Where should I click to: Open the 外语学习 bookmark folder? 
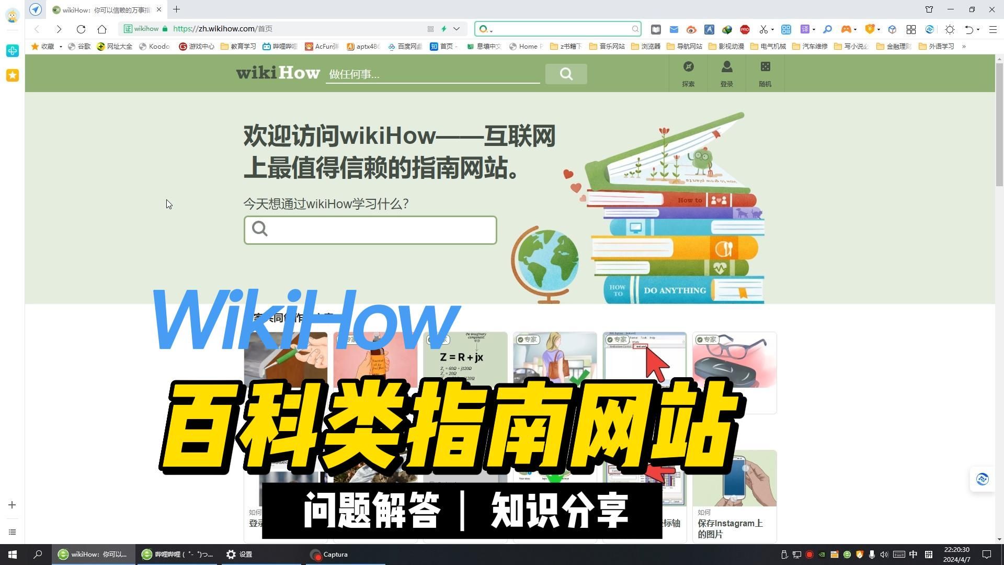click(x=937, y=47)
